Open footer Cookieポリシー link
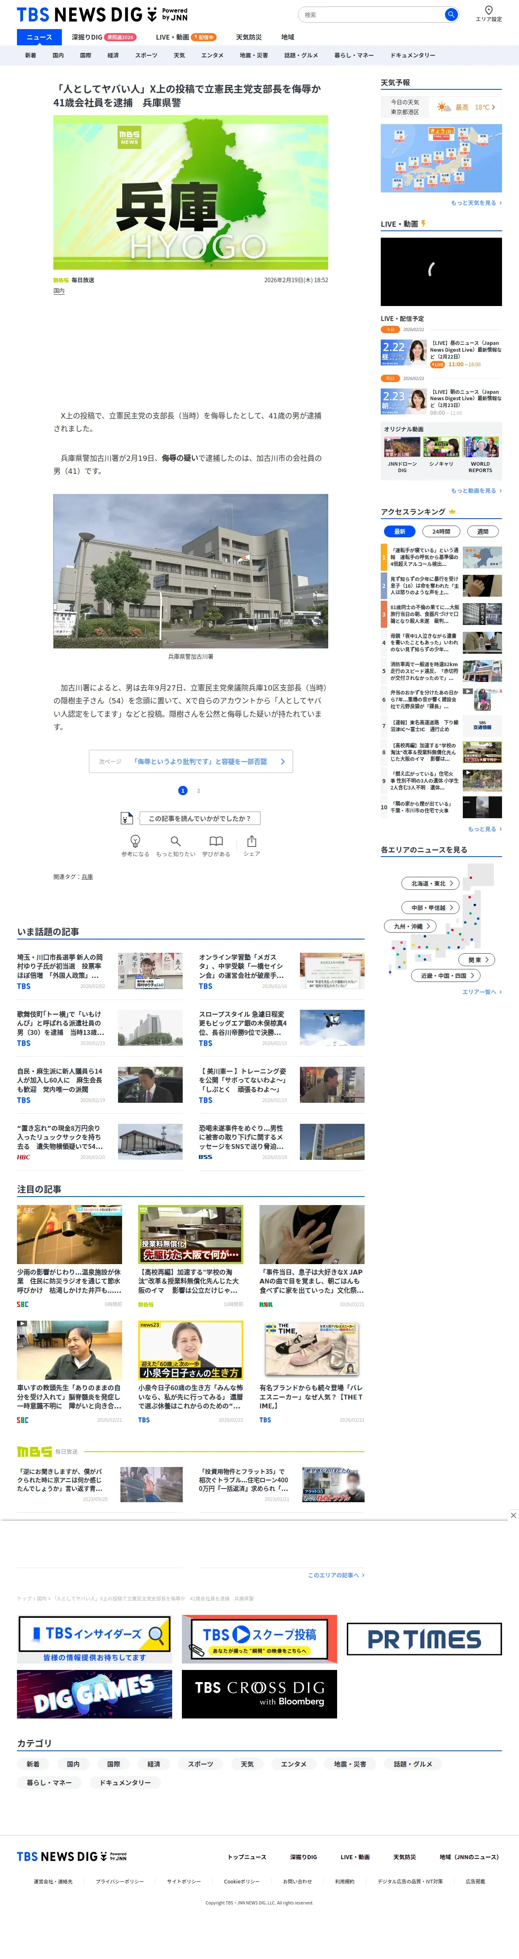Image resolution: width=519 pixels, height=1959 pixels. pos(242,1881)
